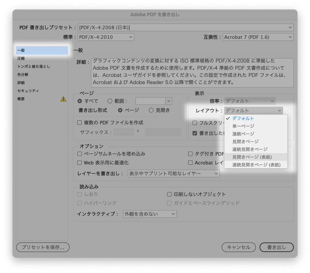The width and height of the screenshot is (310, 273).
Task: Click the suffix arrow triangle icon
Action: coord(138,131)
